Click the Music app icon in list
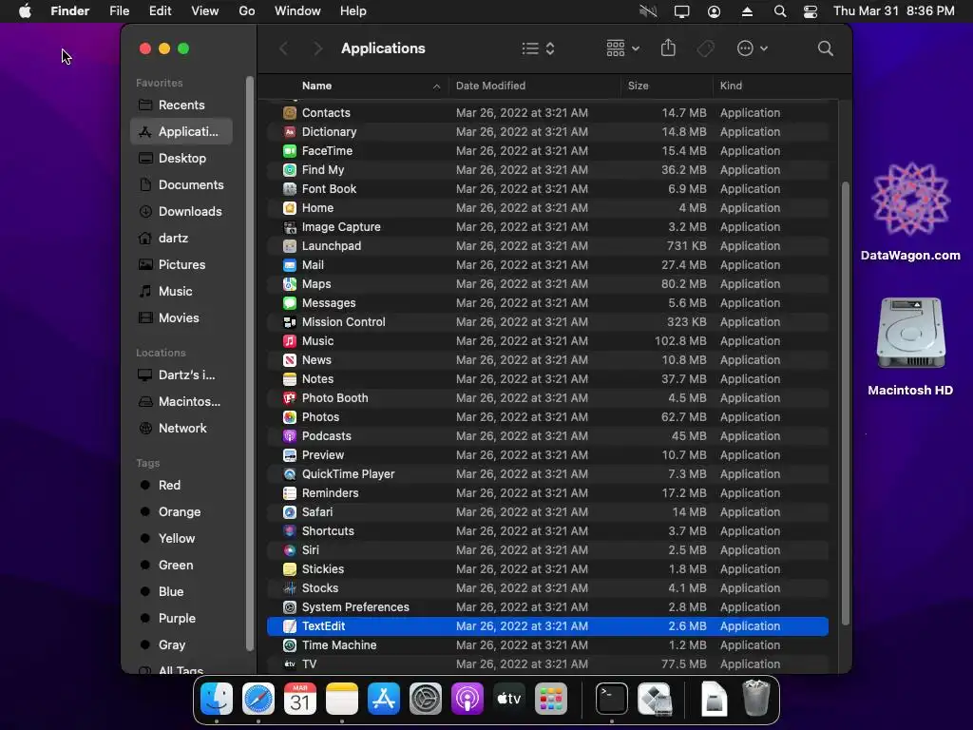This screenshot has width=973, height=730. pos(290,341)
